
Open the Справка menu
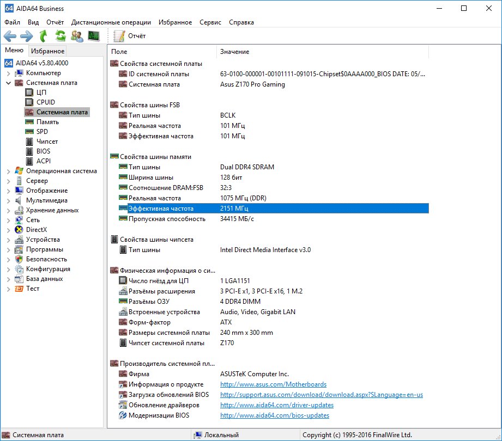coord(241,22)
